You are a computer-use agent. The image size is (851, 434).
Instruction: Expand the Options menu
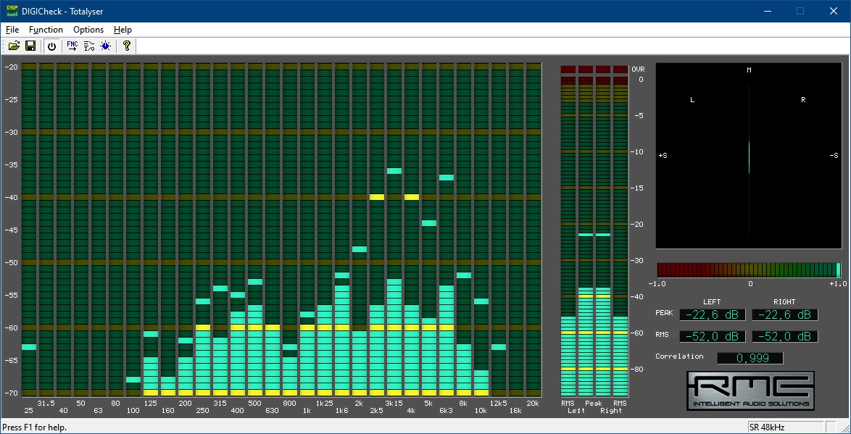[88, 30]
